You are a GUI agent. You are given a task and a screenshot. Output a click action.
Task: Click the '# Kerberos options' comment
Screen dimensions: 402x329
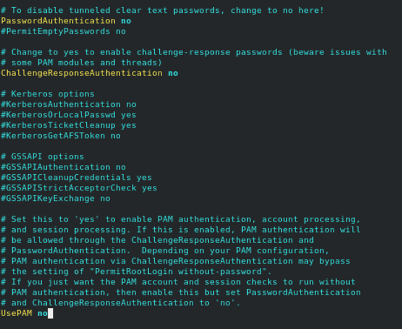[x=48, y=94]
